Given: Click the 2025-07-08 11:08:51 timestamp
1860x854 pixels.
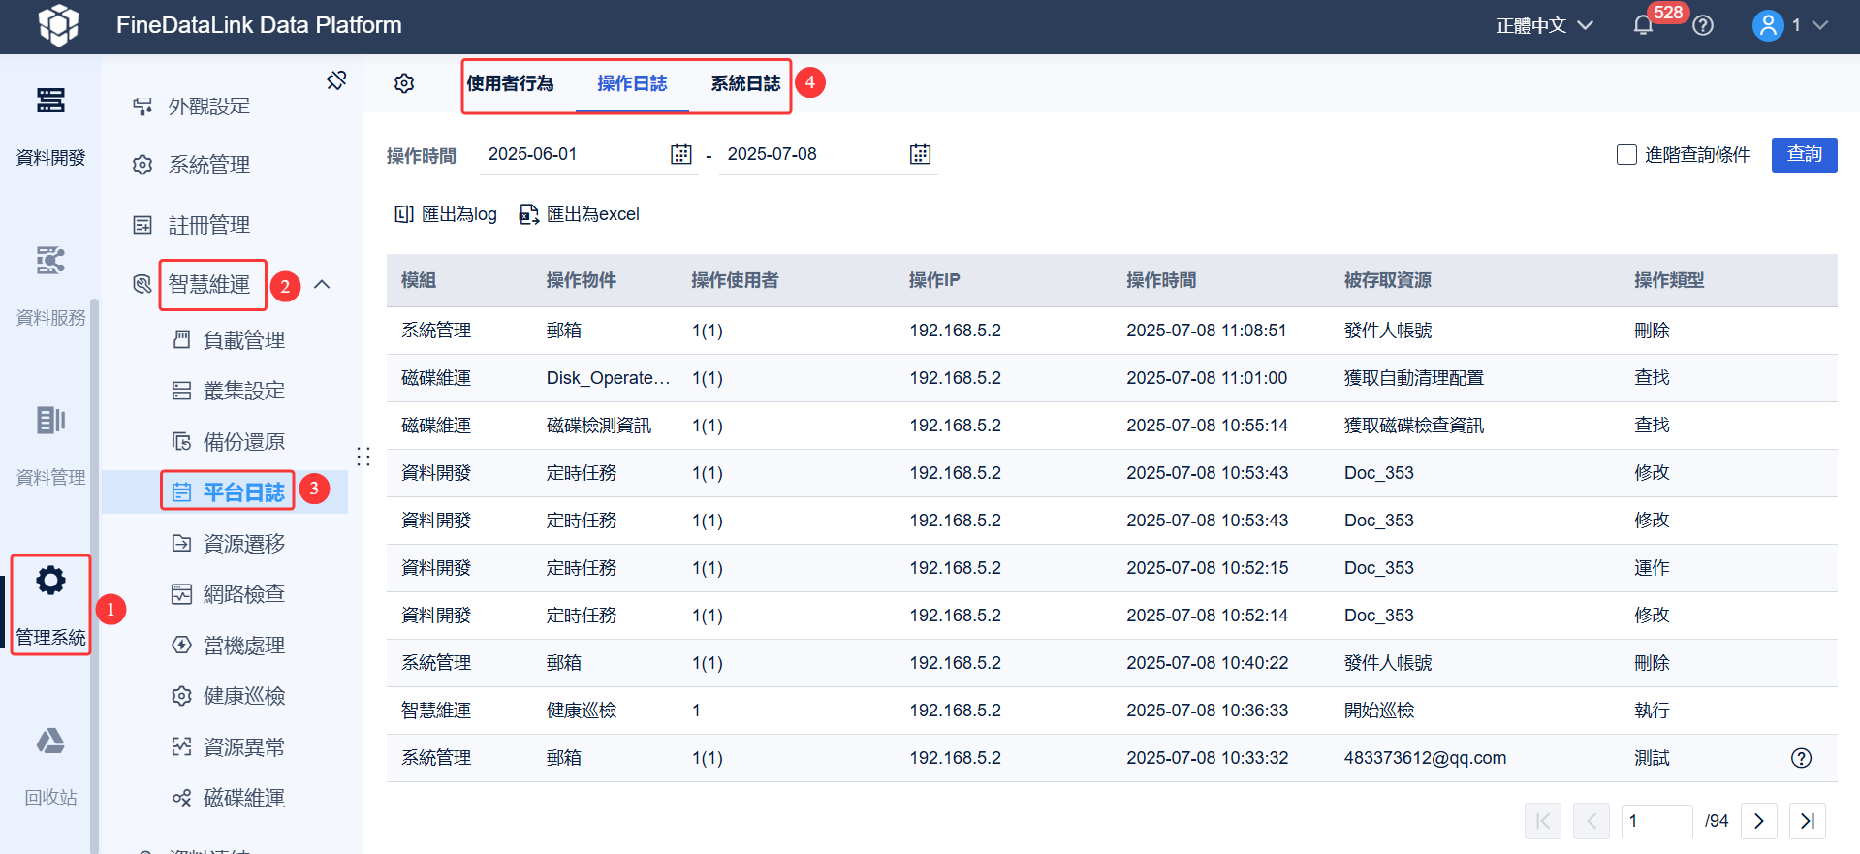Looking at the screenshot, I should coord(1207,331).
